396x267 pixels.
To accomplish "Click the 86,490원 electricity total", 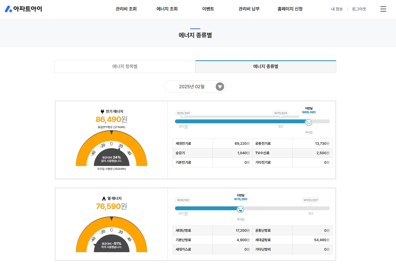I will 111,119.
